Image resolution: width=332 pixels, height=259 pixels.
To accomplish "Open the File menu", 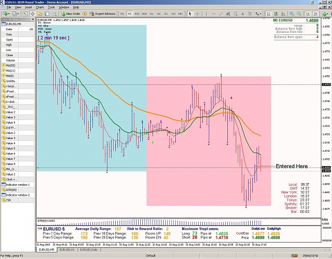I will [8, 7].
